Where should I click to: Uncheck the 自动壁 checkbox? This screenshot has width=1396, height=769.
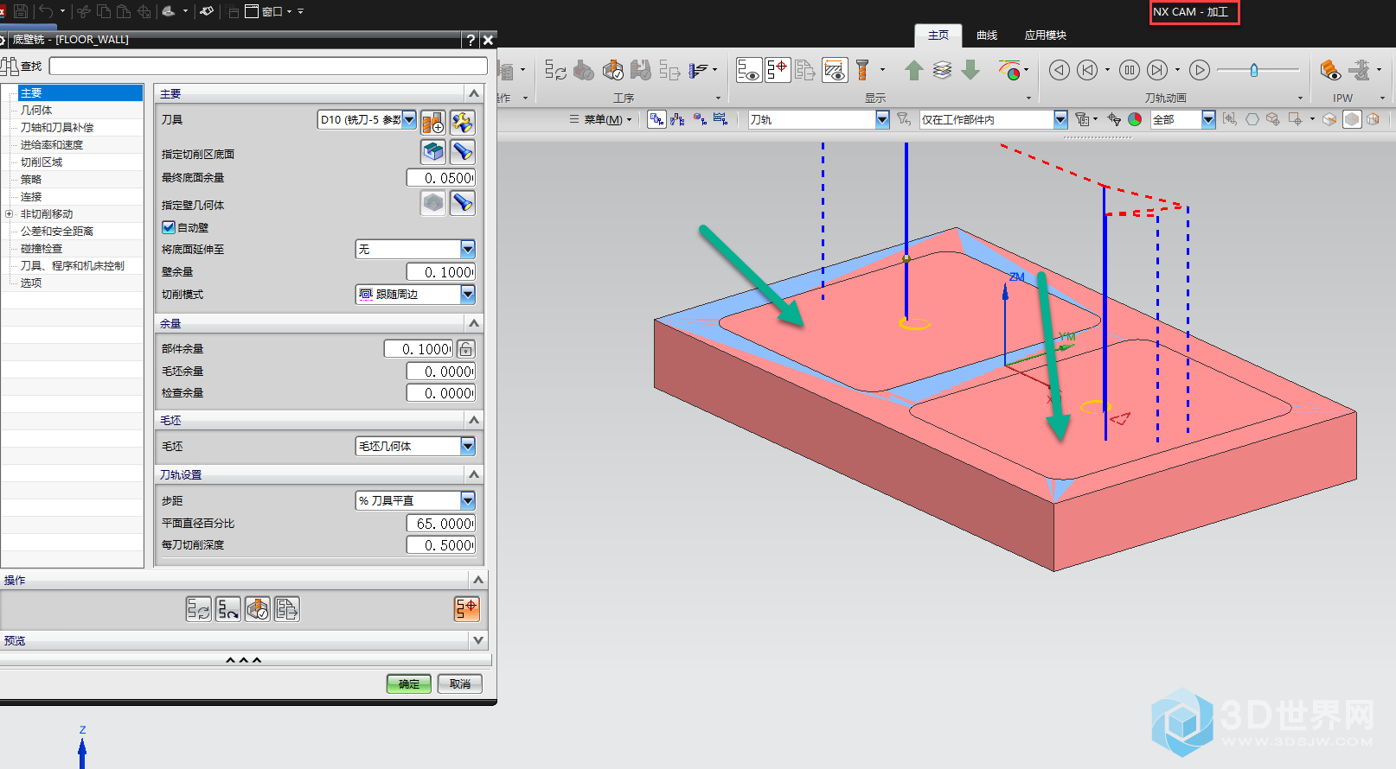169,227
